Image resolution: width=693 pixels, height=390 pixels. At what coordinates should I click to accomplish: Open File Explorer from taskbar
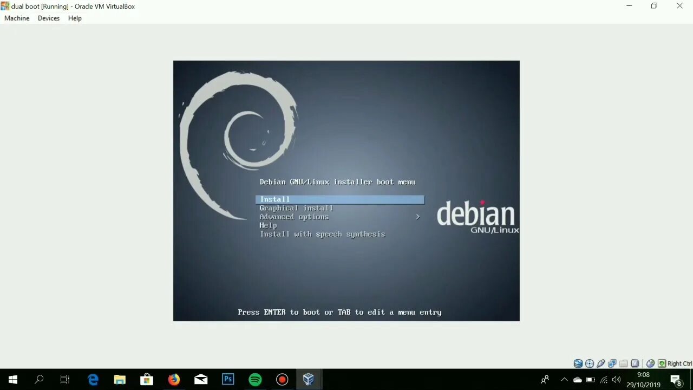pos(120,379)
